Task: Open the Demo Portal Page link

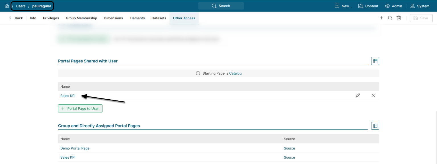Action: [75, 148]
